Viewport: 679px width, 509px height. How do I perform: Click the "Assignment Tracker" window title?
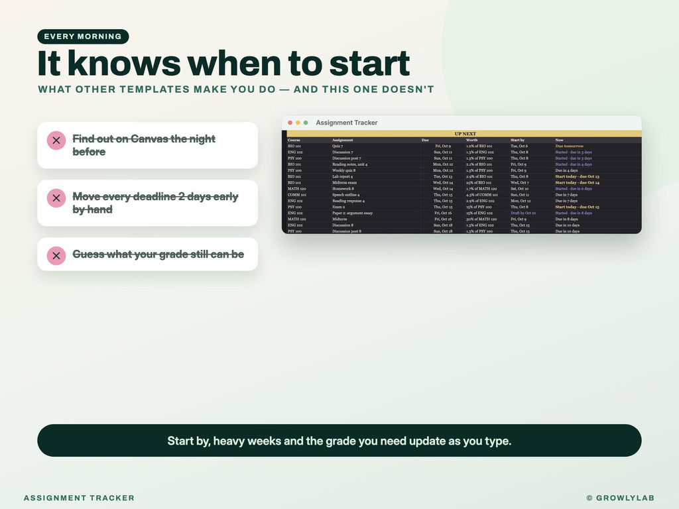[346, 123]
